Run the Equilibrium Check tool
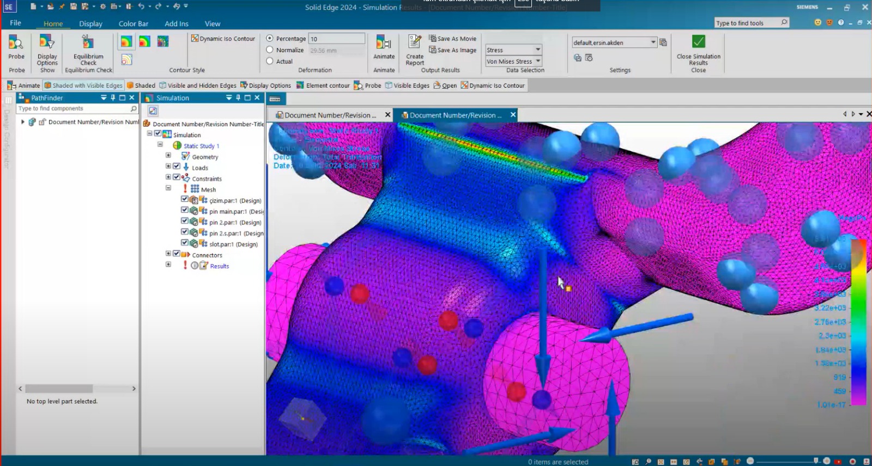This screenshot has height=466, width=872. (88, 50)
